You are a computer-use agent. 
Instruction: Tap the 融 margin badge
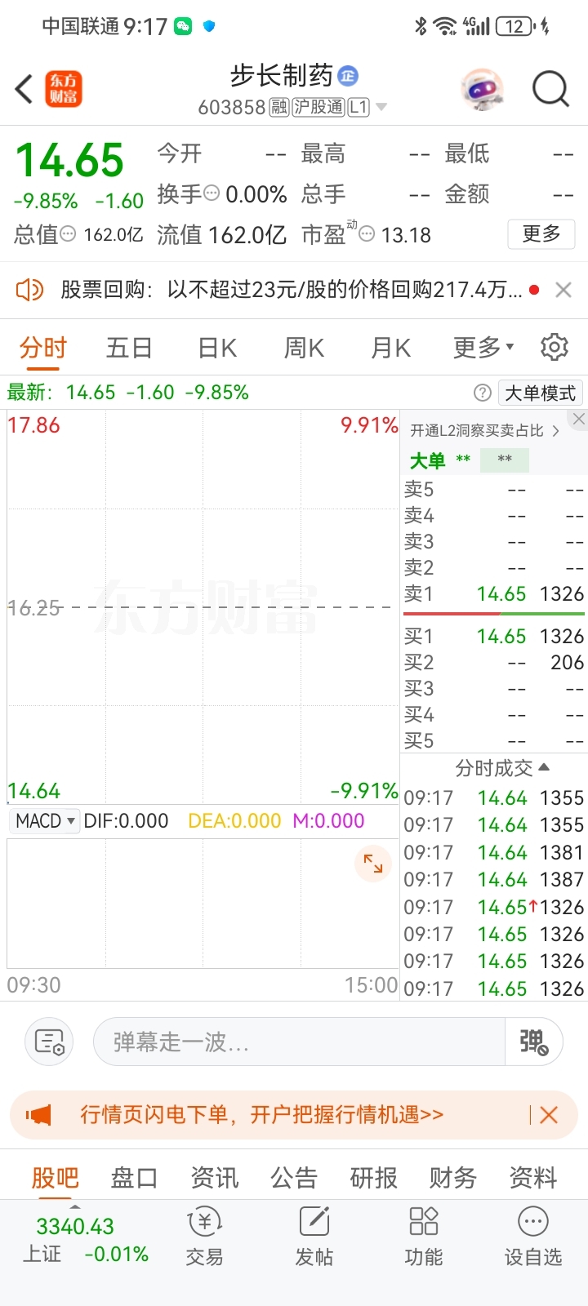279,107
